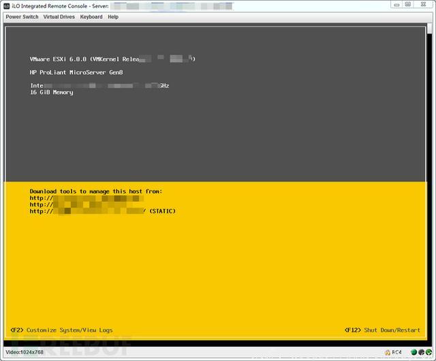436x361 pixels.
Task: Click the green server health status indicator
Action: pos(414,352)
